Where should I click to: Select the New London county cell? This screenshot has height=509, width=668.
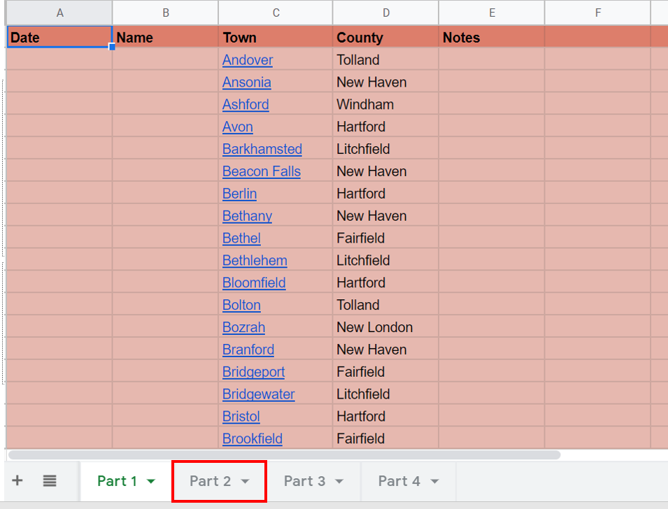[x=385, y=327]
